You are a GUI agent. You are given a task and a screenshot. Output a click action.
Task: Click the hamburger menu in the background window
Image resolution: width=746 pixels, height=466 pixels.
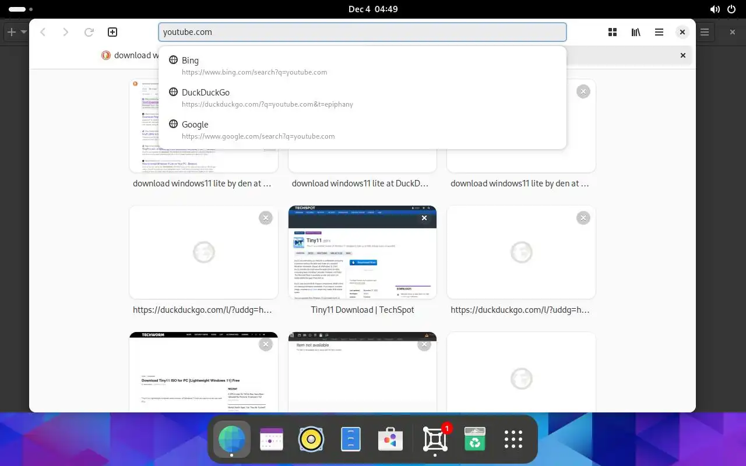(x=705, y=32)
